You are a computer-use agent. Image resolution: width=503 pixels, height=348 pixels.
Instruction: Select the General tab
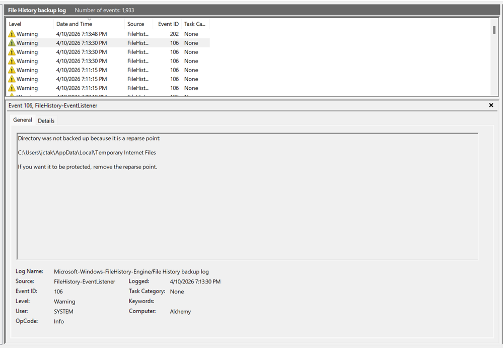pyautogui.click(x=23, y=120)
